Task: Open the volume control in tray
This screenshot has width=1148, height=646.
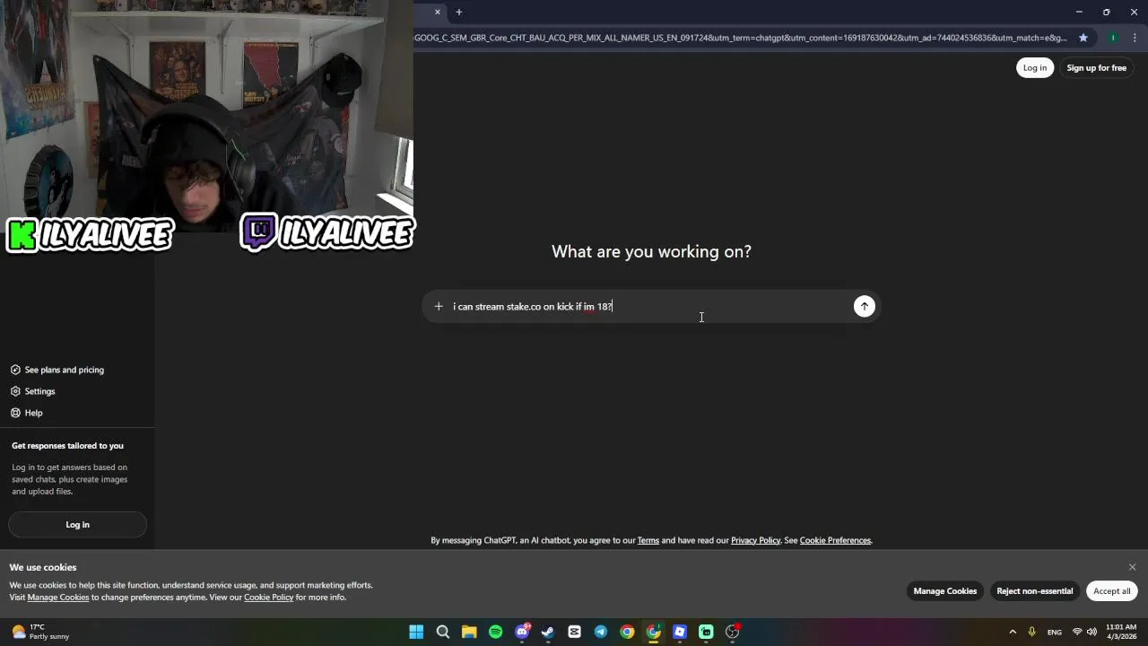Action: coord(1091,632)
